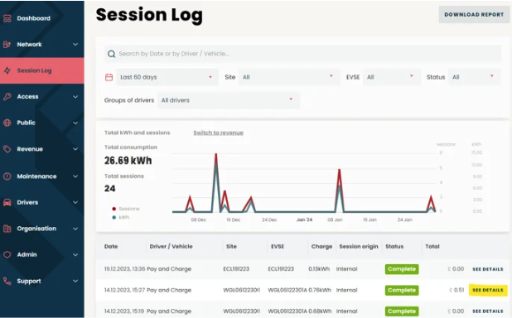Click the search by date or driver field
512x318 pixels.
[x=302, y=54]
